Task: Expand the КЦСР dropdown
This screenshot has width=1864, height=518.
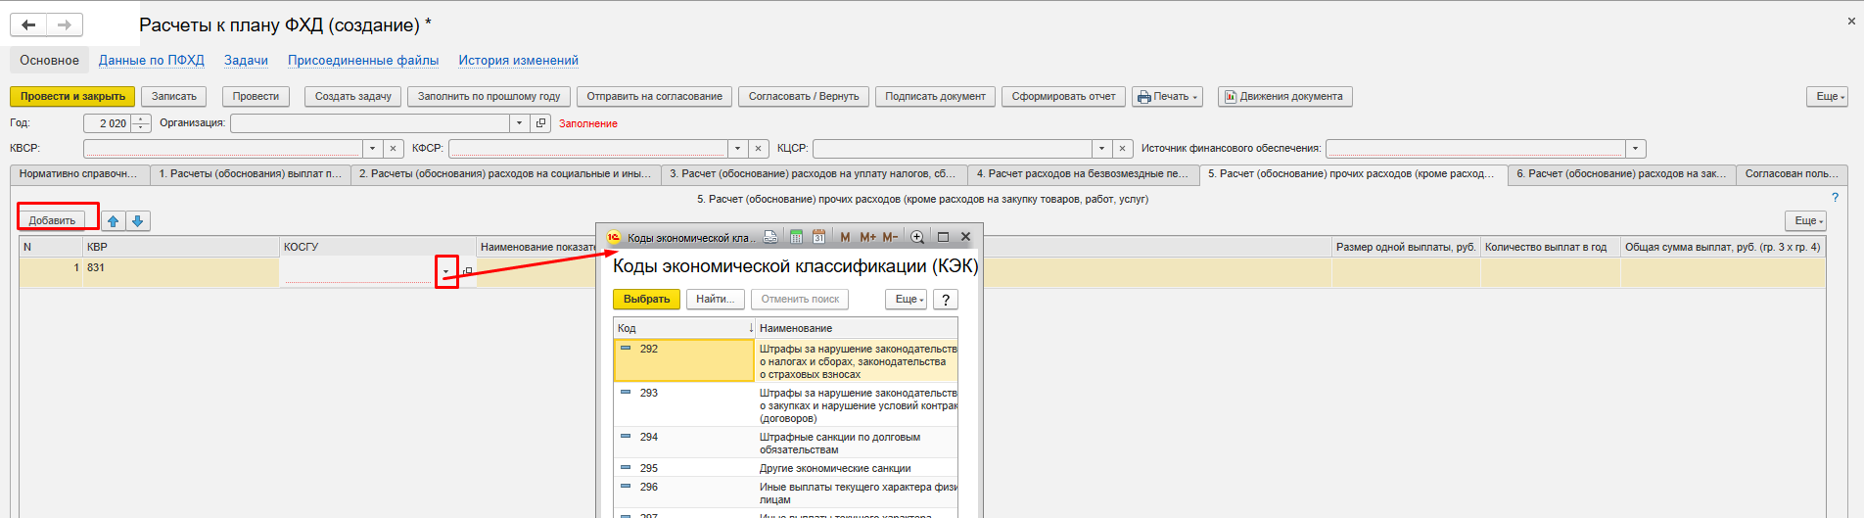Action: [1102, 149]
